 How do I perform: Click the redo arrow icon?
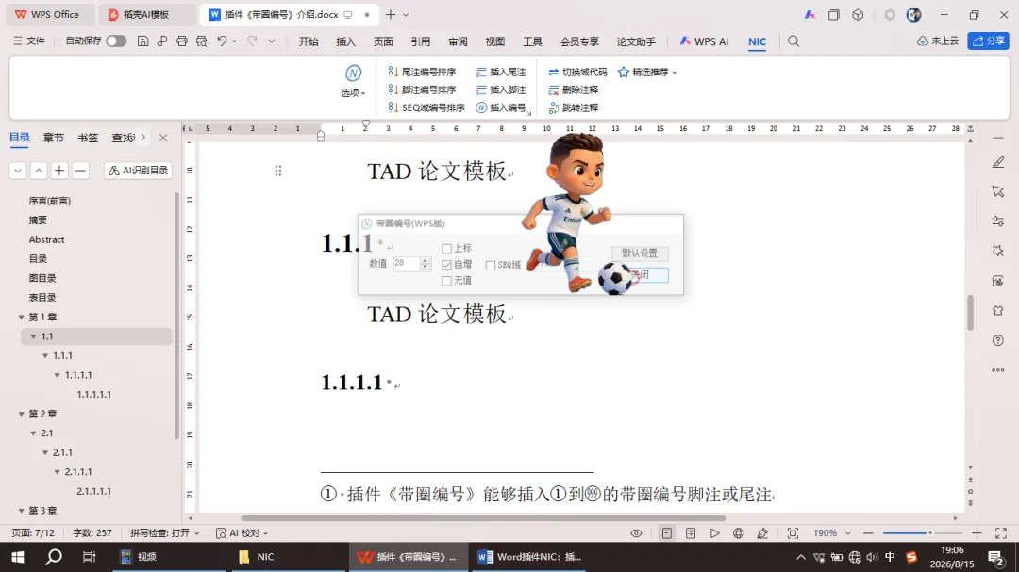pyautogui.click(x=252, y=41)
